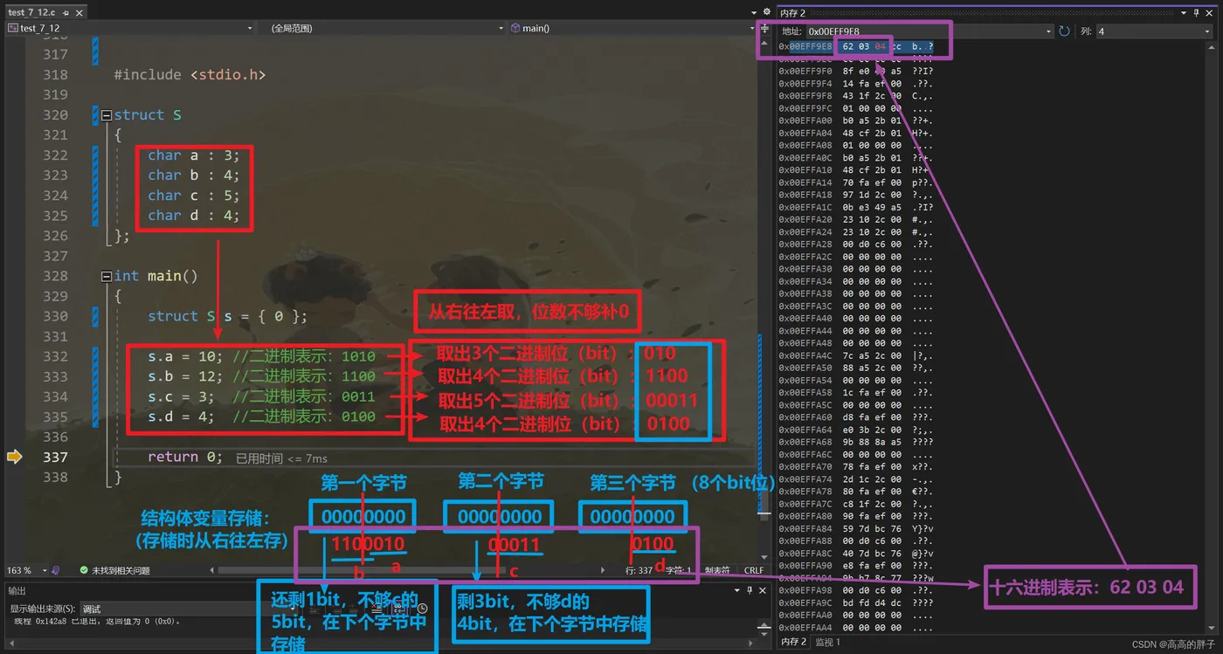Click the struct S s = { 0 }; line
The image size is (1223, 654).
[x=227, y=316]
